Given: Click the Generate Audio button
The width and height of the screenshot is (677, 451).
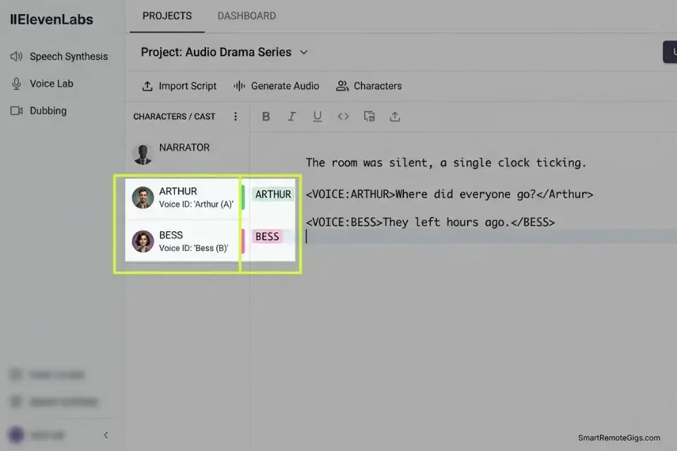Looking at the screenshot, I should pyautogui.click(x=276, y=86).
